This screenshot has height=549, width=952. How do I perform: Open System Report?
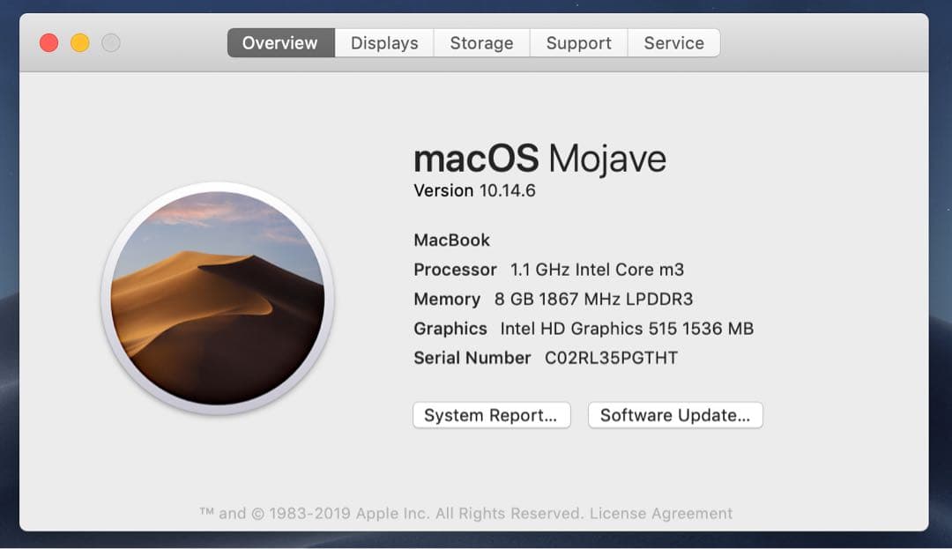(x=492, y=414)
